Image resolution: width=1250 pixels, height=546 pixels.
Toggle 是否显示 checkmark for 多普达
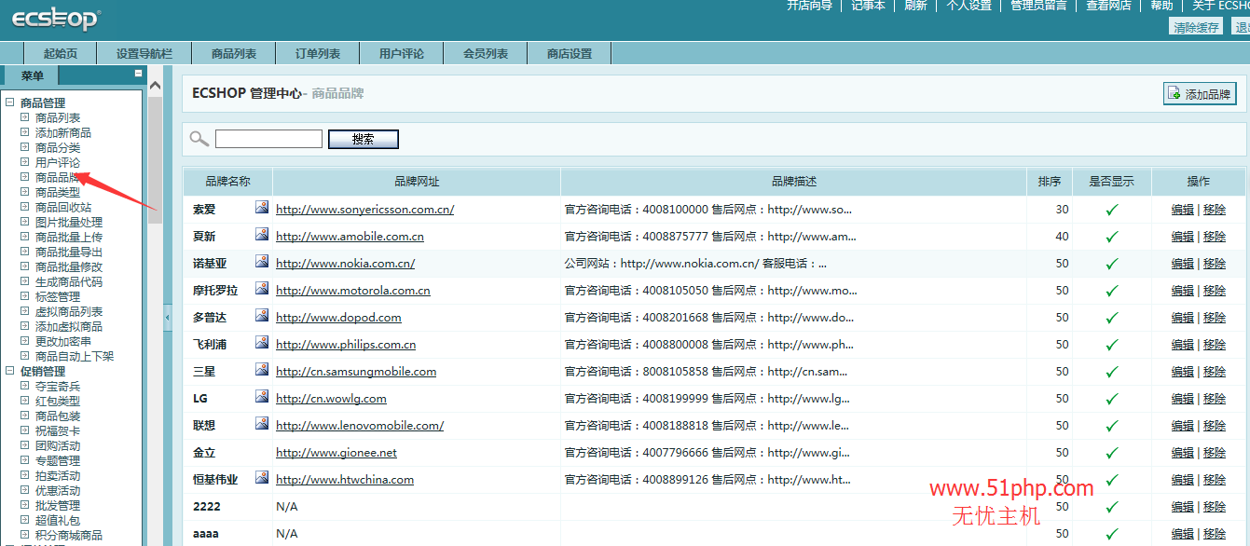[1111, 318]
